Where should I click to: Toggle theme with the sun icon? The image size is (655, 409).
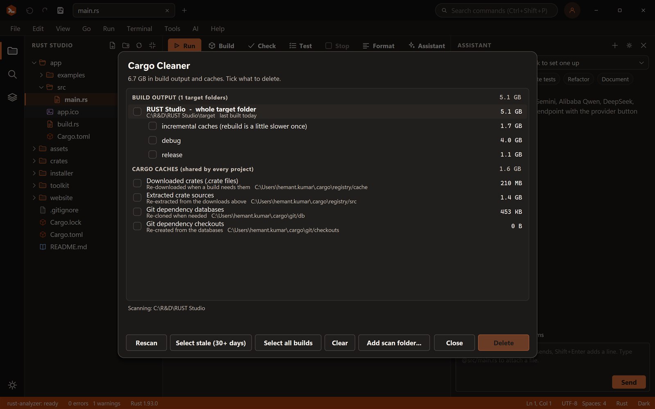(12, 385)
